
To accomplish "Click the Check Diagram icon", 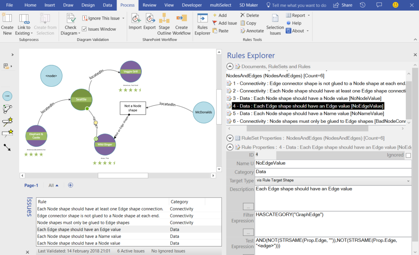I will (70, 23).
